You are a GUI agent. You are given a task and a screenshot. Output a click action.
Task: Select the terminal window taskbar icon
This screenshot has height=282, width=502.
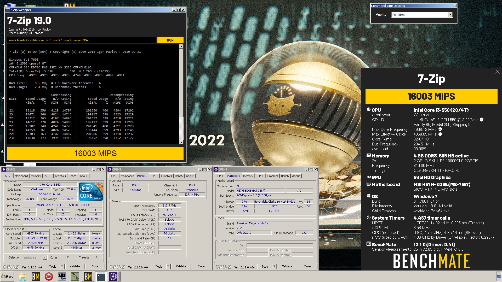pyautogui.click(x=101, y=277)
